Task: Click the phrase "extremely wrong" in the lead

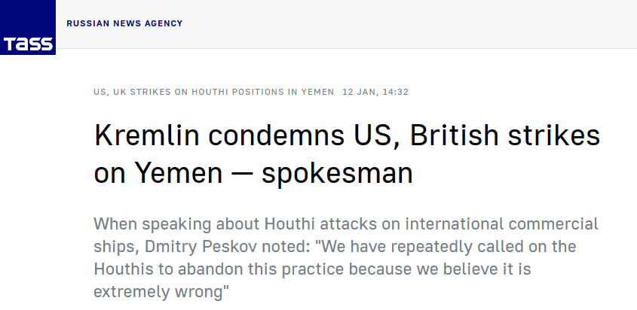Action: point(158,292)
